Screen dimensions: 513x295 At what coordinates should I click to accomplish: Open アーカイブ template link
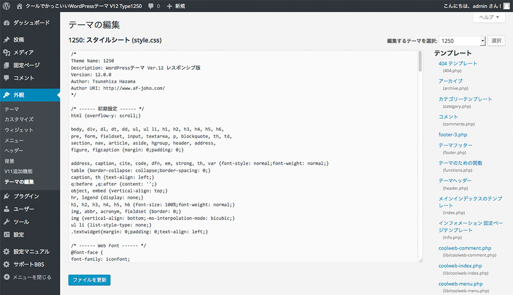450,81
